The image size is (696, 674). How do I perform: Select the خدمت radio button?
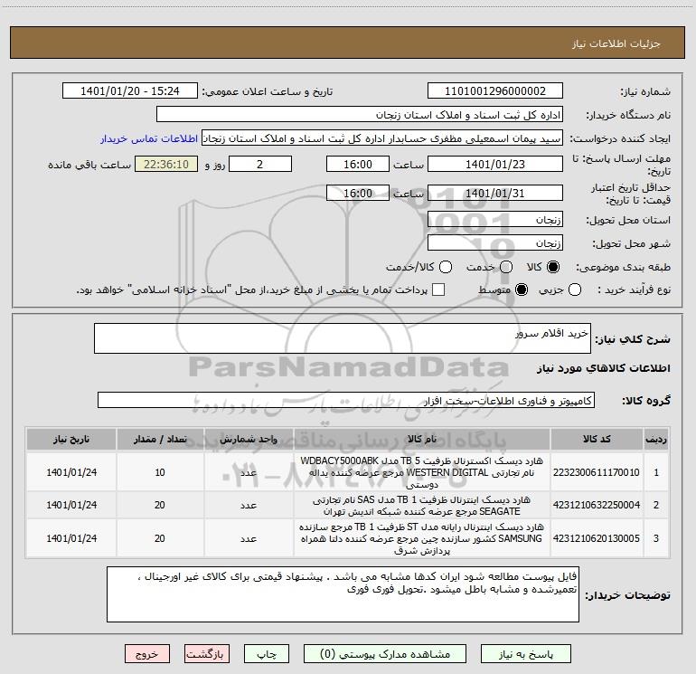506,267
